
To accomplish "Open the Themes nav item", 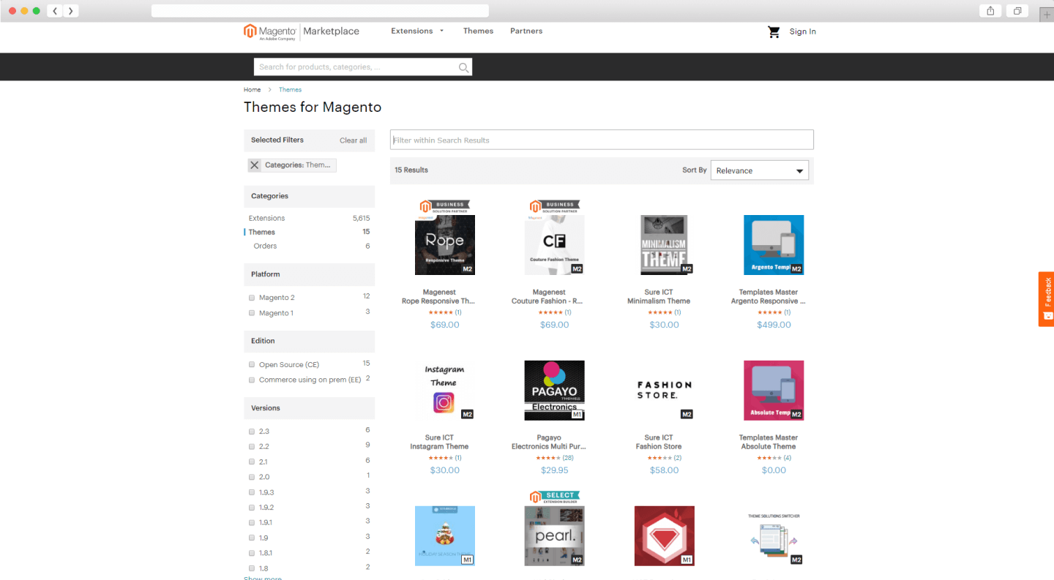I will click(x=478, y=31).
